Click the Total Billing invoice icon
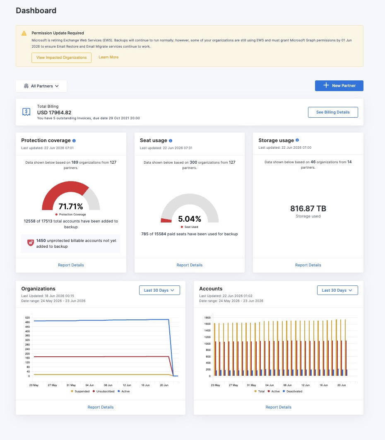 (x=26, y=112)
